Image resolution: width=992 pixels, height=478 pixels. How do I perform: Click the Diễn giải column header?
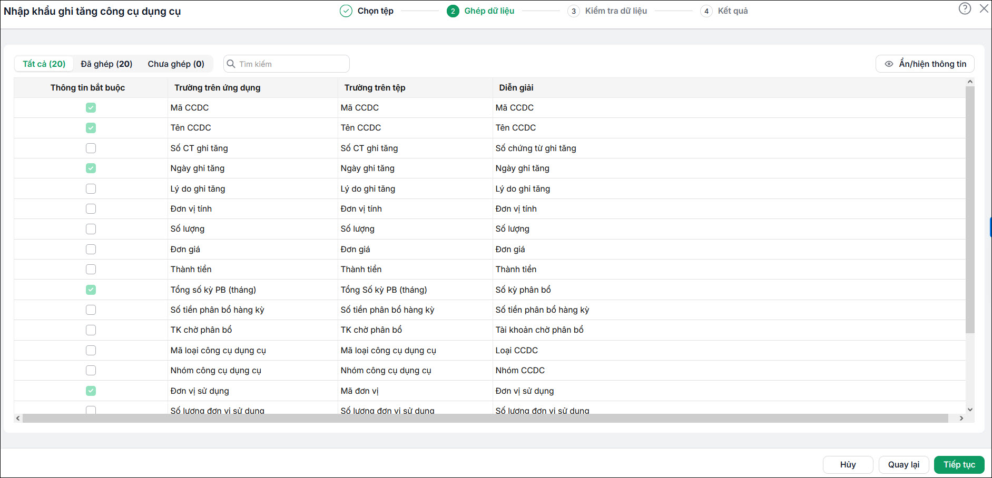click(x=729, y=87)
